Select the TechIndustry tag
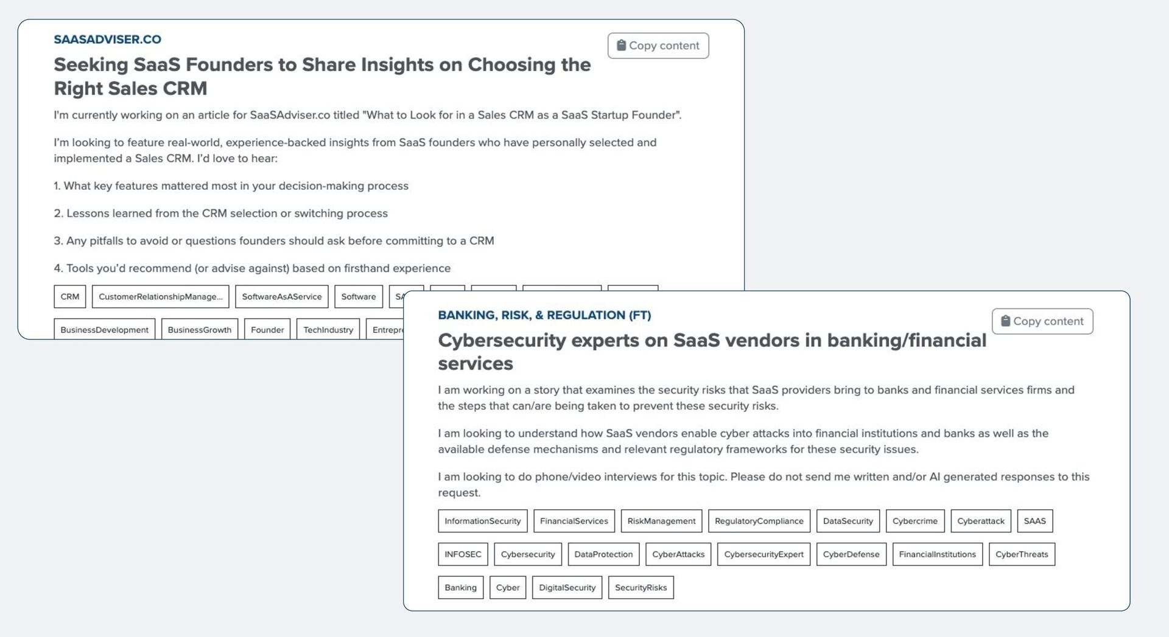The width and height of the screenshot is (1169, 637). click(x=328, y=330)
